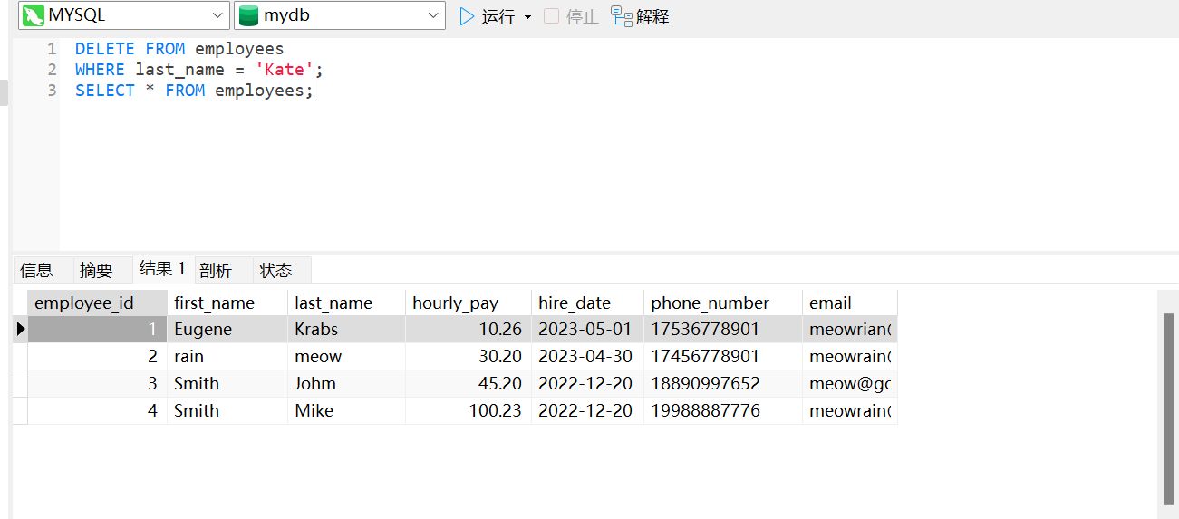Open the MYSQL connection dropdown
This screenshot has height=519, width=1179.
point(218,15)
